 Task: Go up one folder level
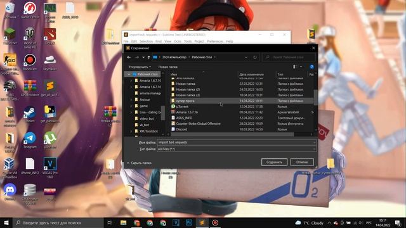pyautogui.click(x=148, y=57)
